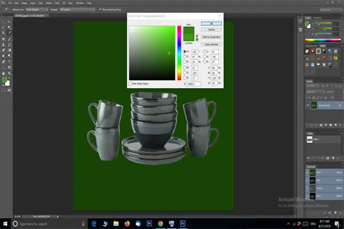Select the Zoom tool in the toolbox
344x229 pixels.
[x=9, y=73]
